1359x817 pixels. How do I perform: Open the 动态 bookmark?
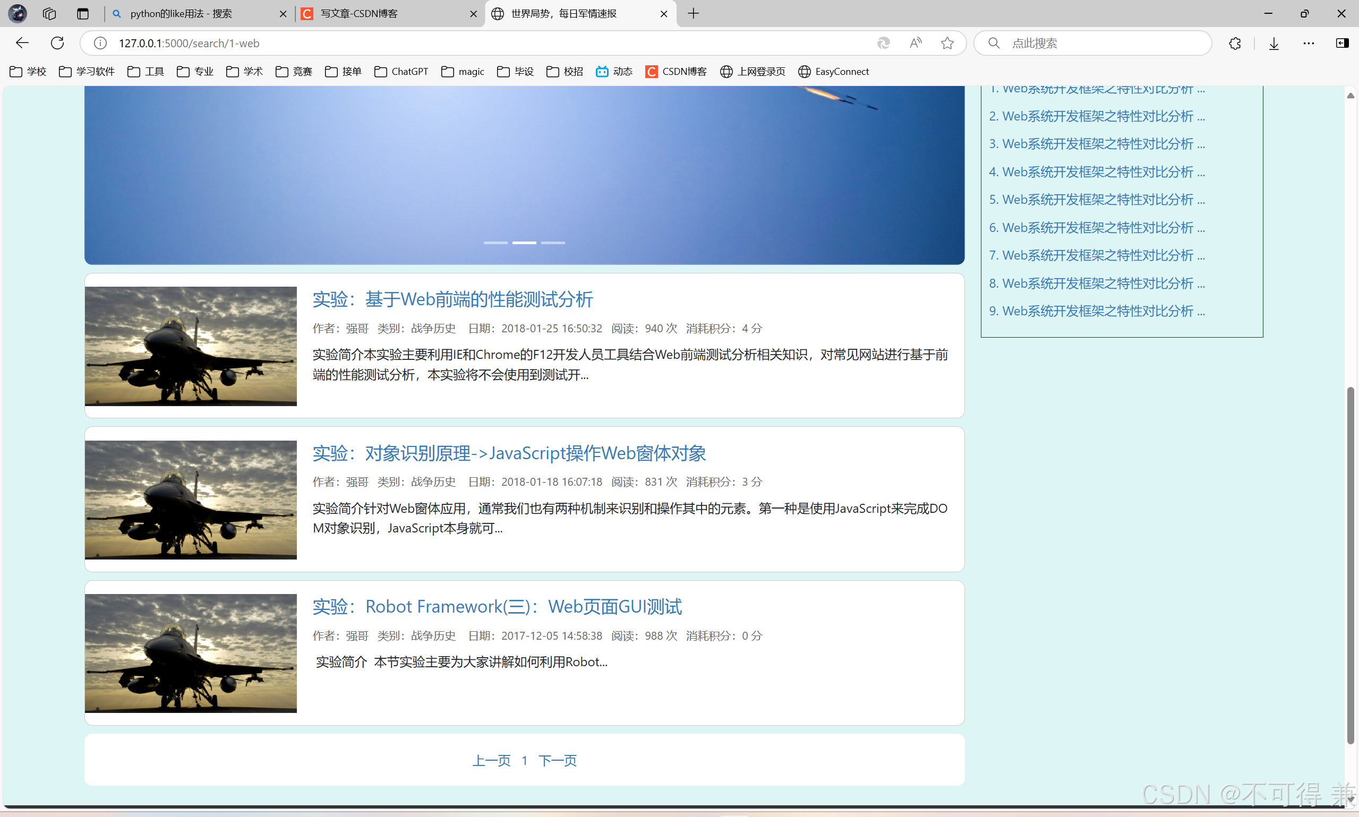coord(614,72)
